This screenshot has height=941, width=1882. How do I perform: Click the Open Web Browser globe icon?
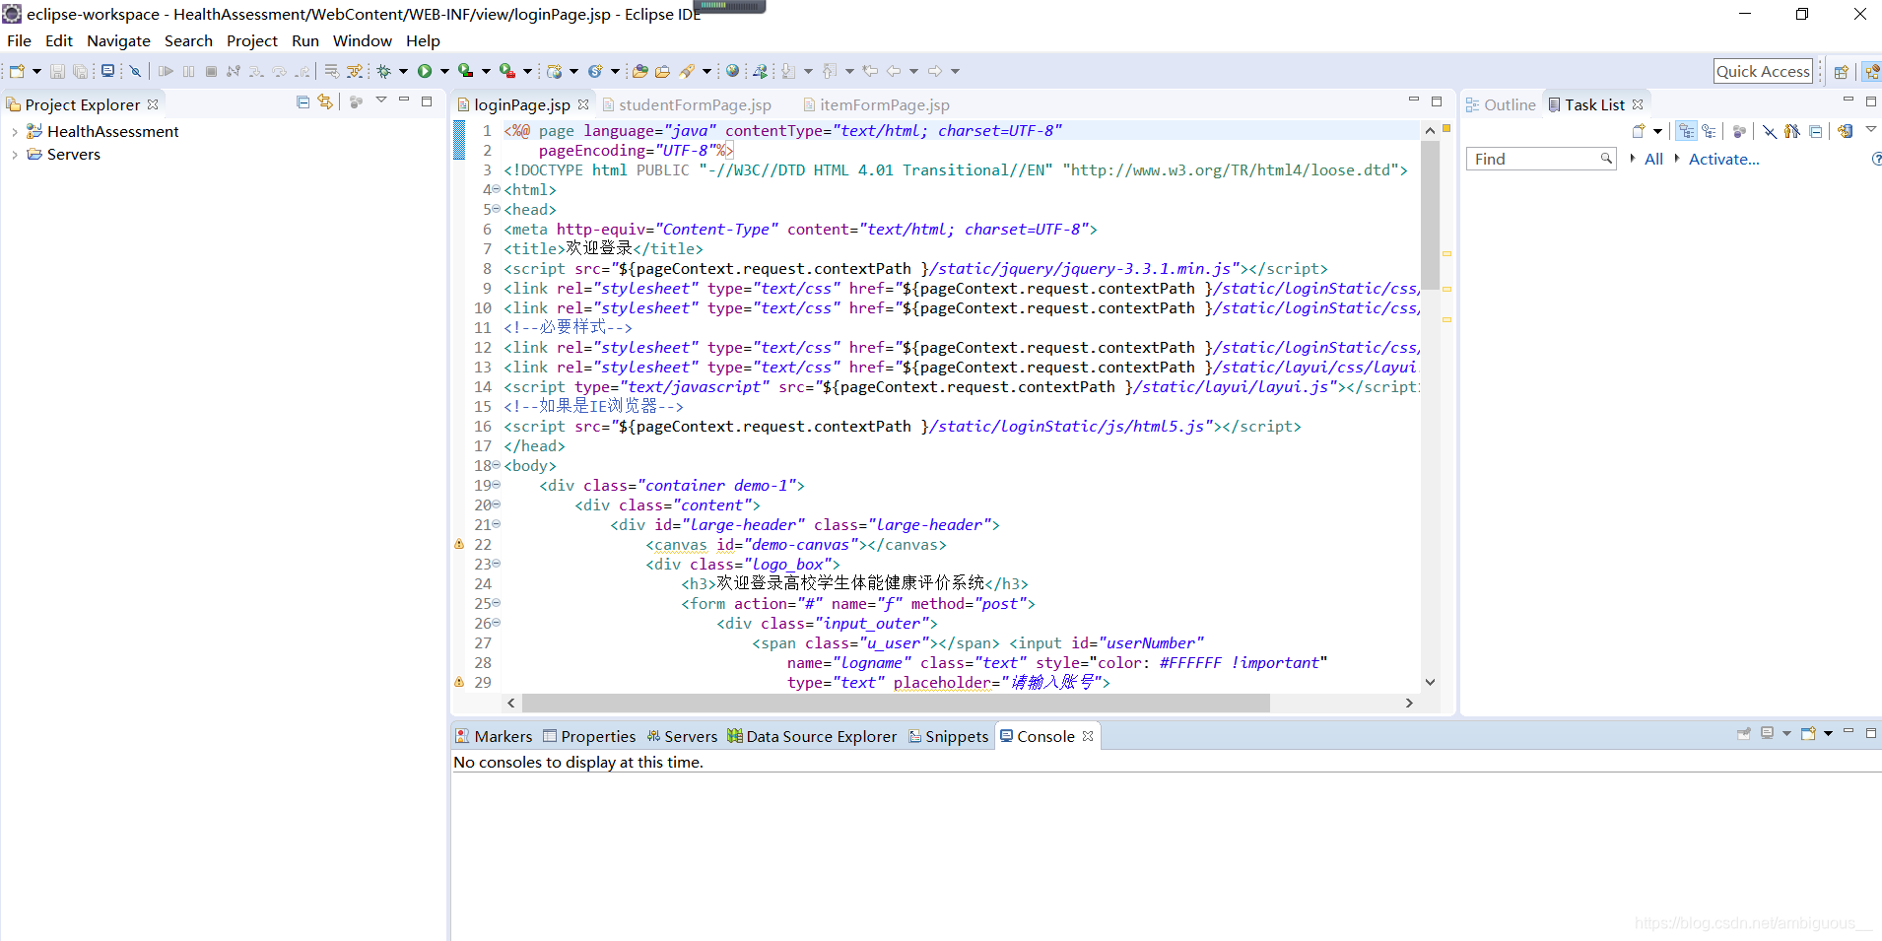pyautogui.click(x=732, y=71)
